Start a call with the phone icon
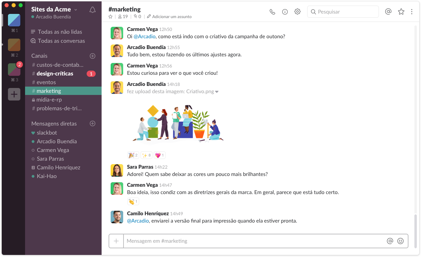 coord(272,12)
